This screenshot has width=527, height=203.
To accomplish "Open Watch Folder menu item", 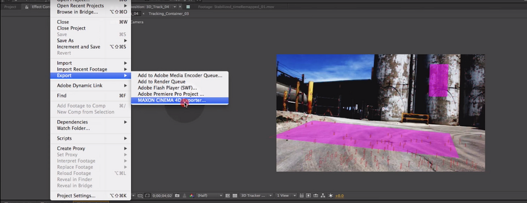I will pos(90,128).
